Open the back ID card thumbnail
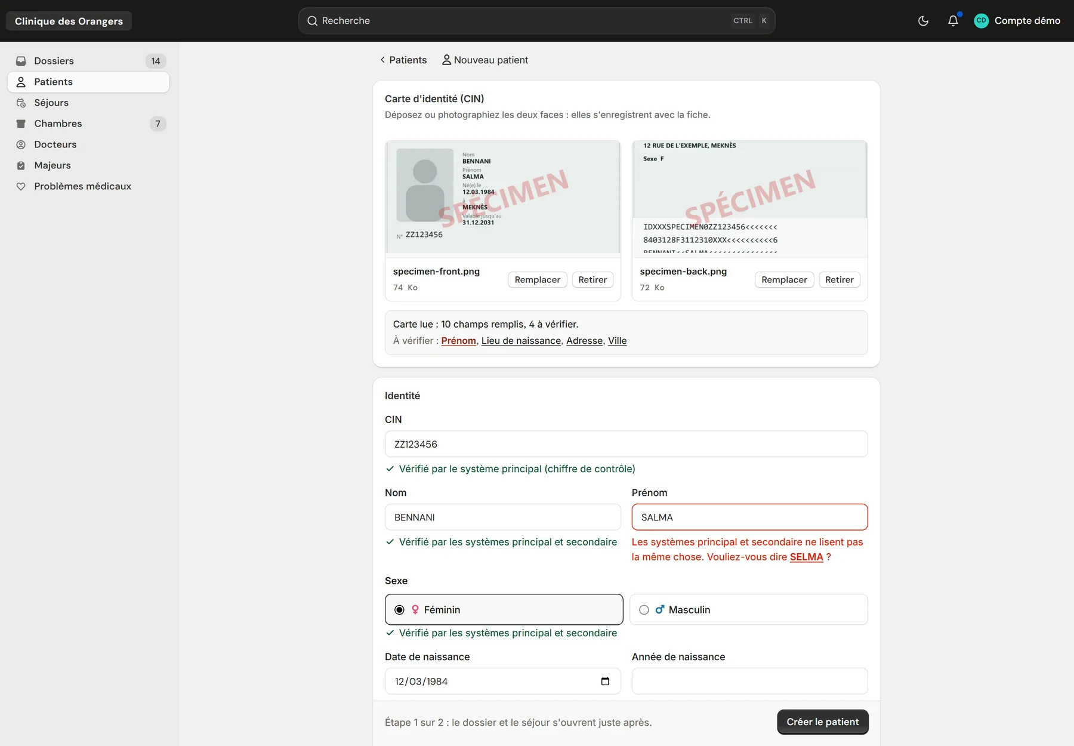 coord(749,199)
